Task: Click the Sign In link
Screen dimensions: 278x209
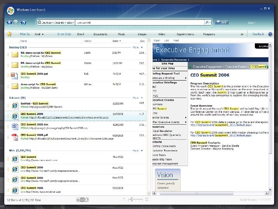Action: [252, 22]
